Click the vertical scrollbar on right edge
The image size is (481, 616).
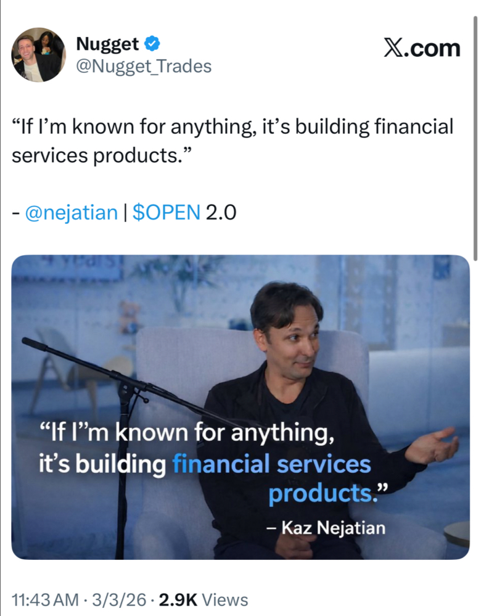click(475, 139)
